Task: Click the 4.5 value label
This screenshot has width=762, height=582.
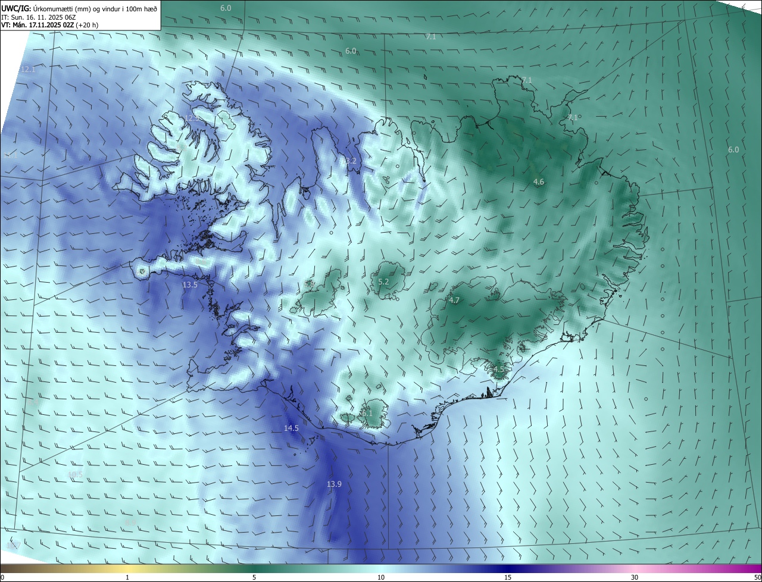Action: (x=499, y=369)
